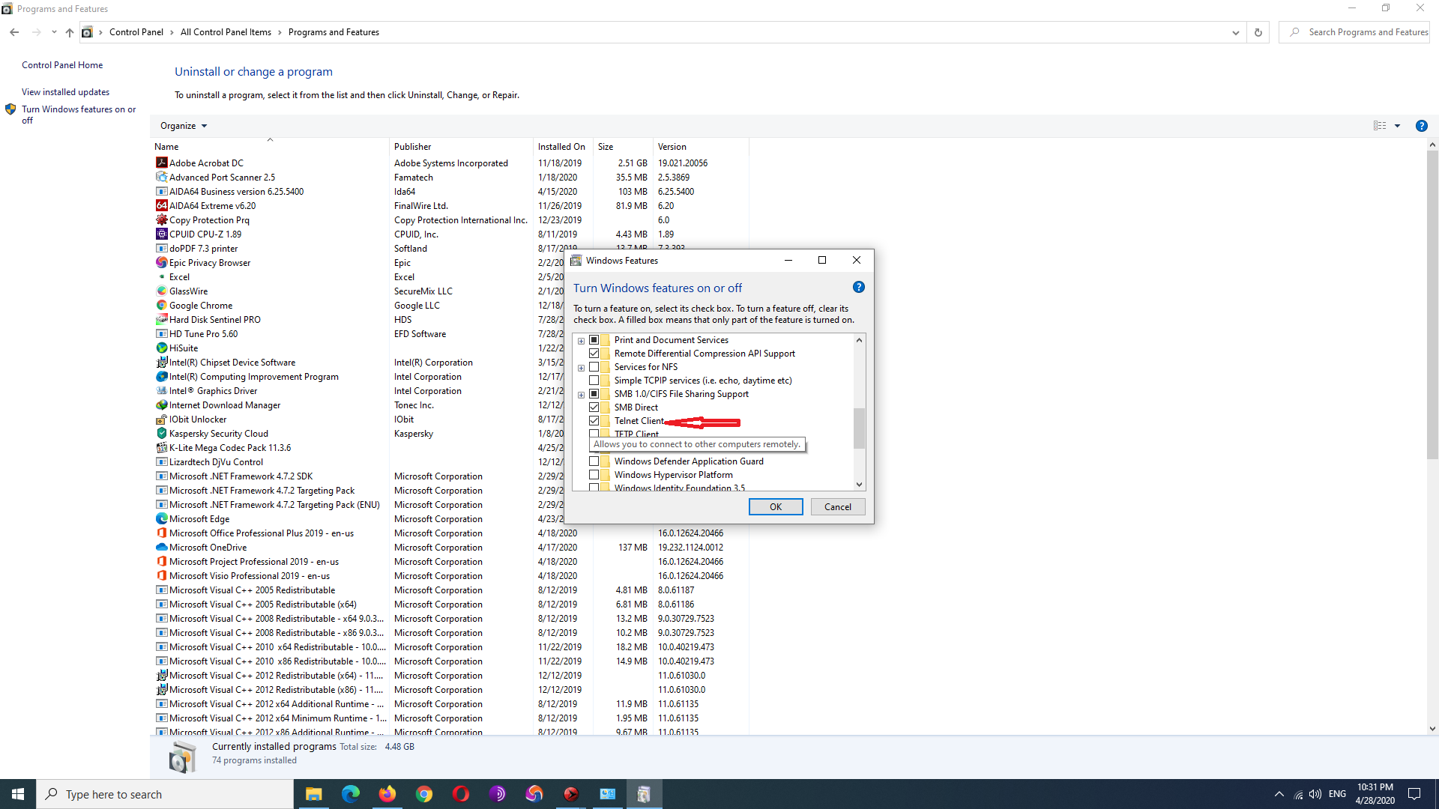
Task: Open the help icon in Windows Features dialog
Action: click(x=859, y=287)
